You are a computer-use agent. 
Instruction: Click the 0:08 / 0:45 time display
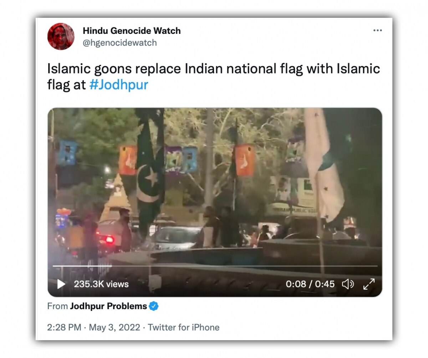click(x=310, y=284)
